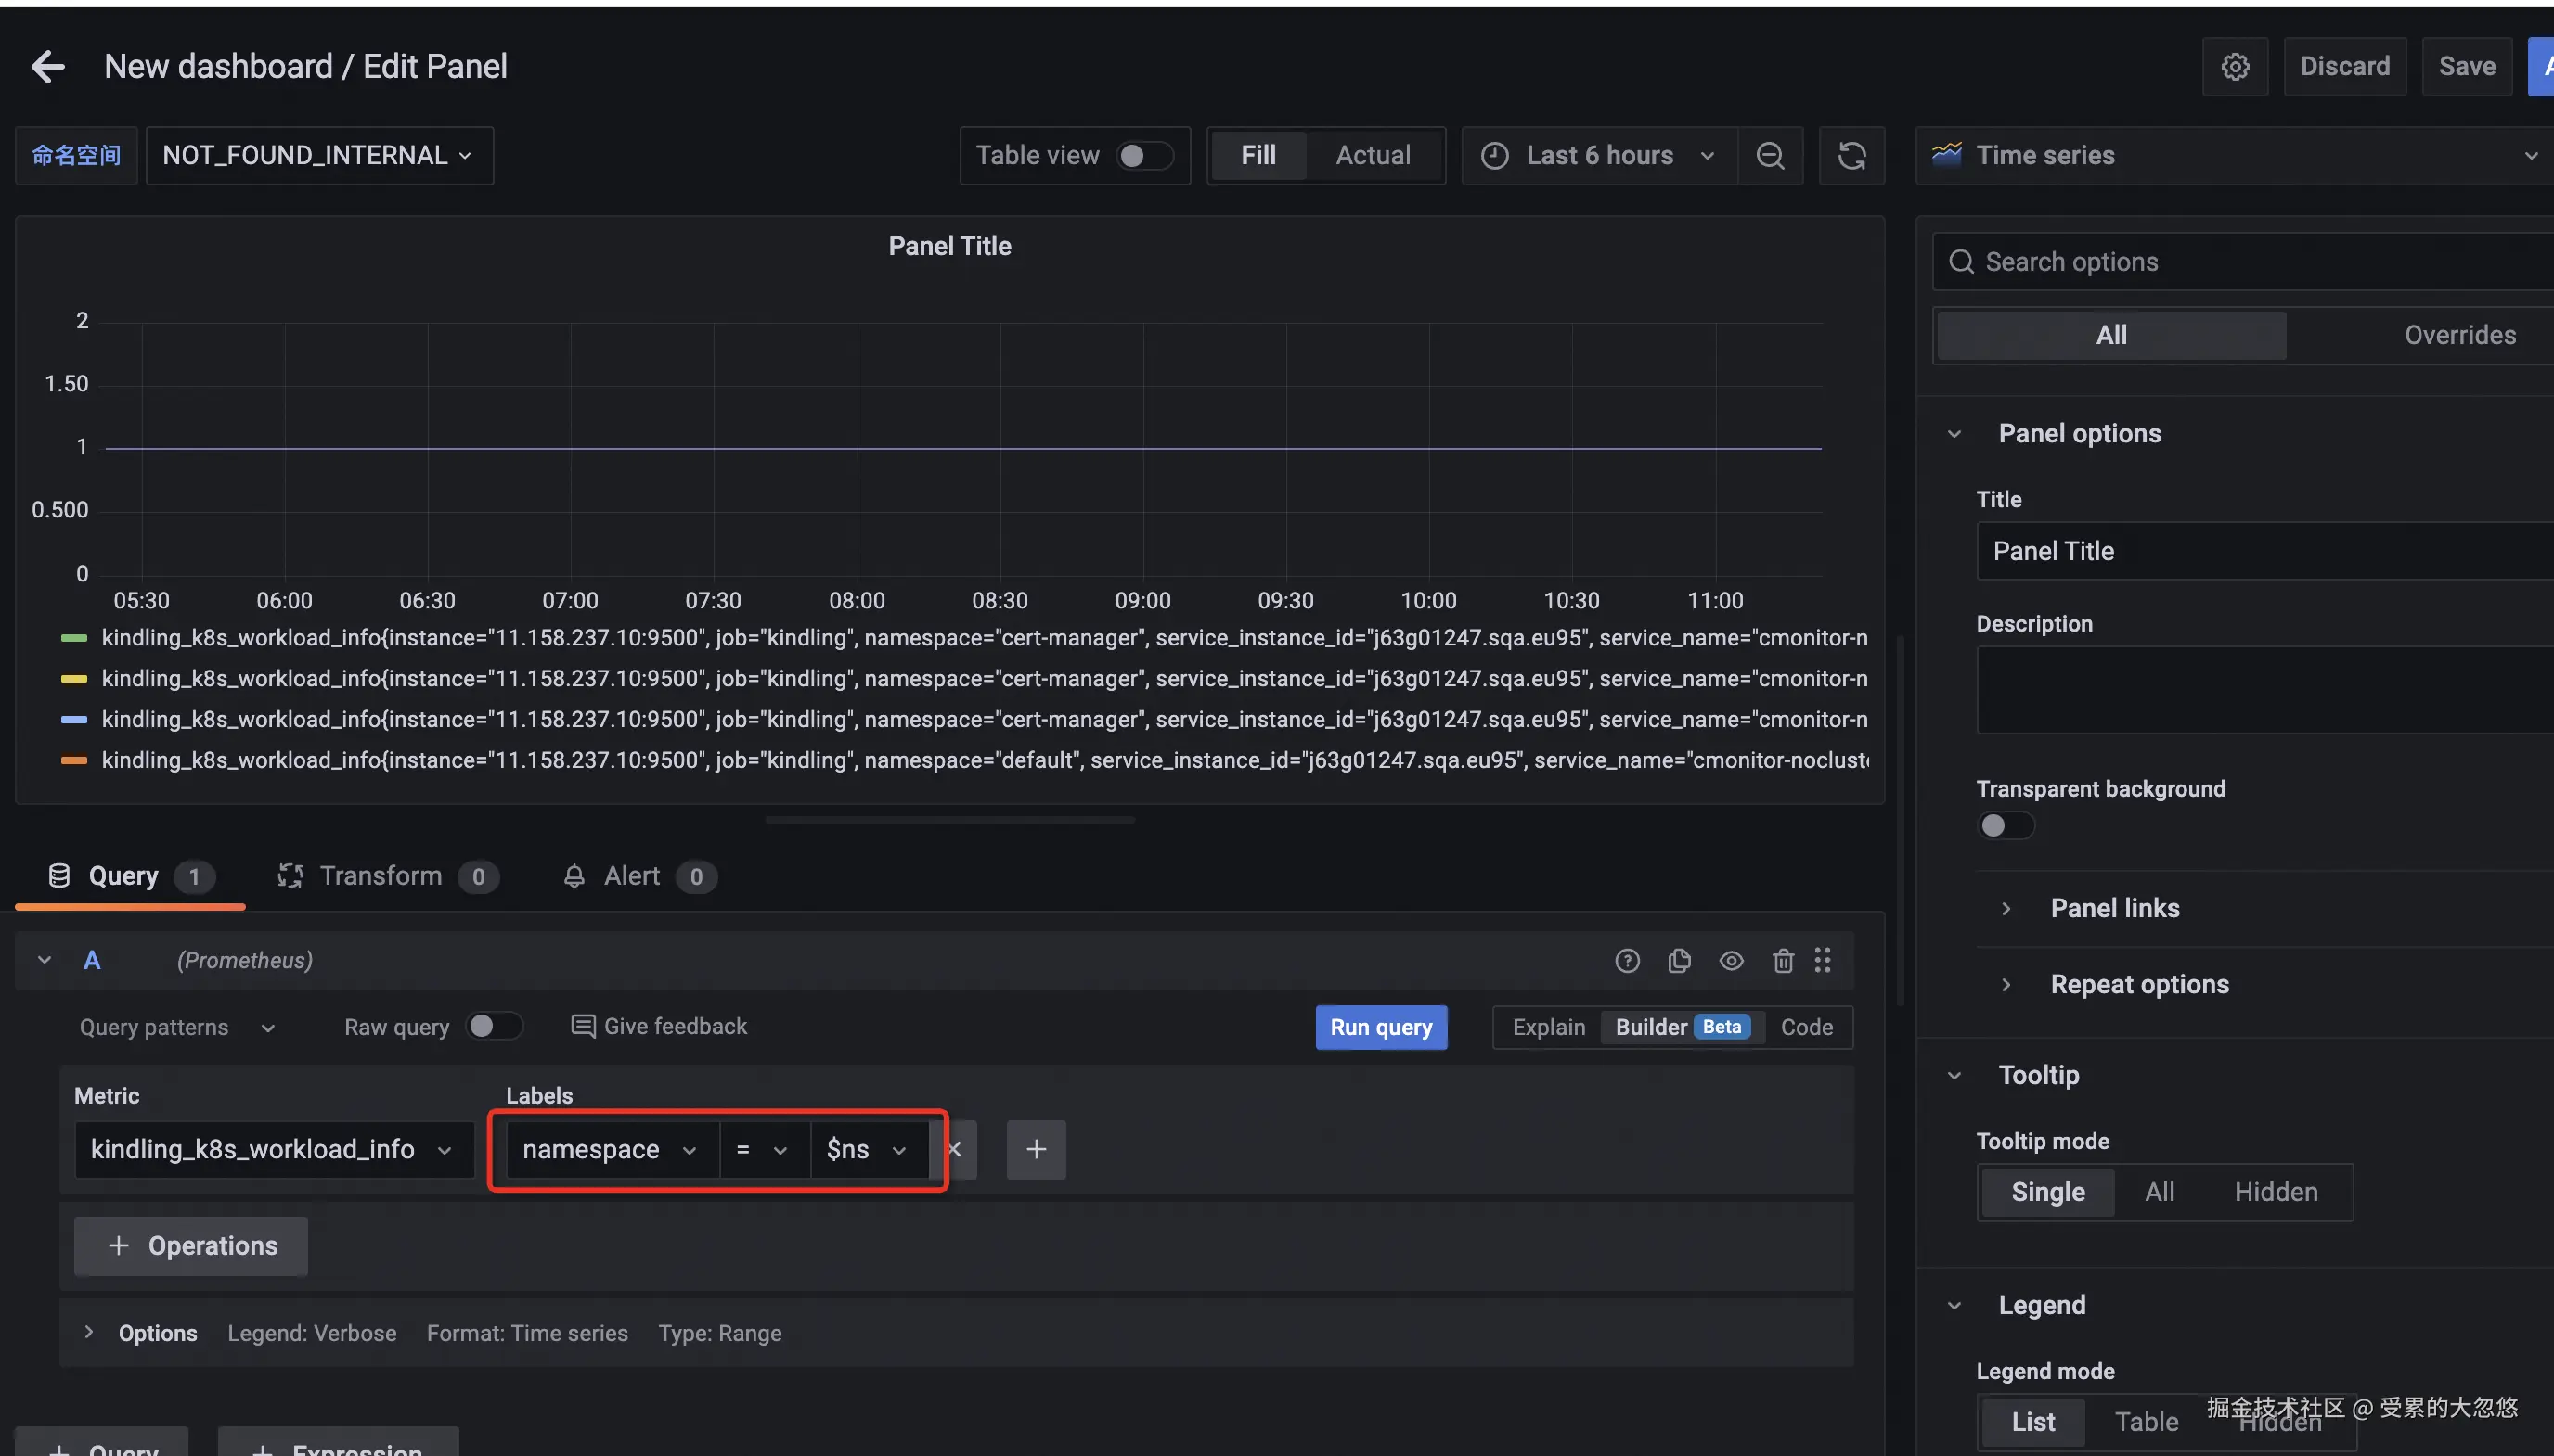
Task: Open the Last 6 hours time picker
Action: (1599, 156)
